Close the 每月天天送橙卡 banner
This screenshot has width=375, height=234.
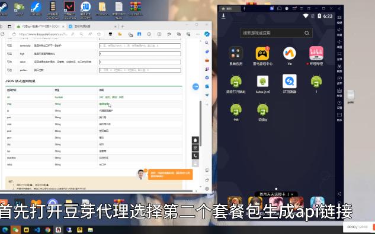(292, 194)
